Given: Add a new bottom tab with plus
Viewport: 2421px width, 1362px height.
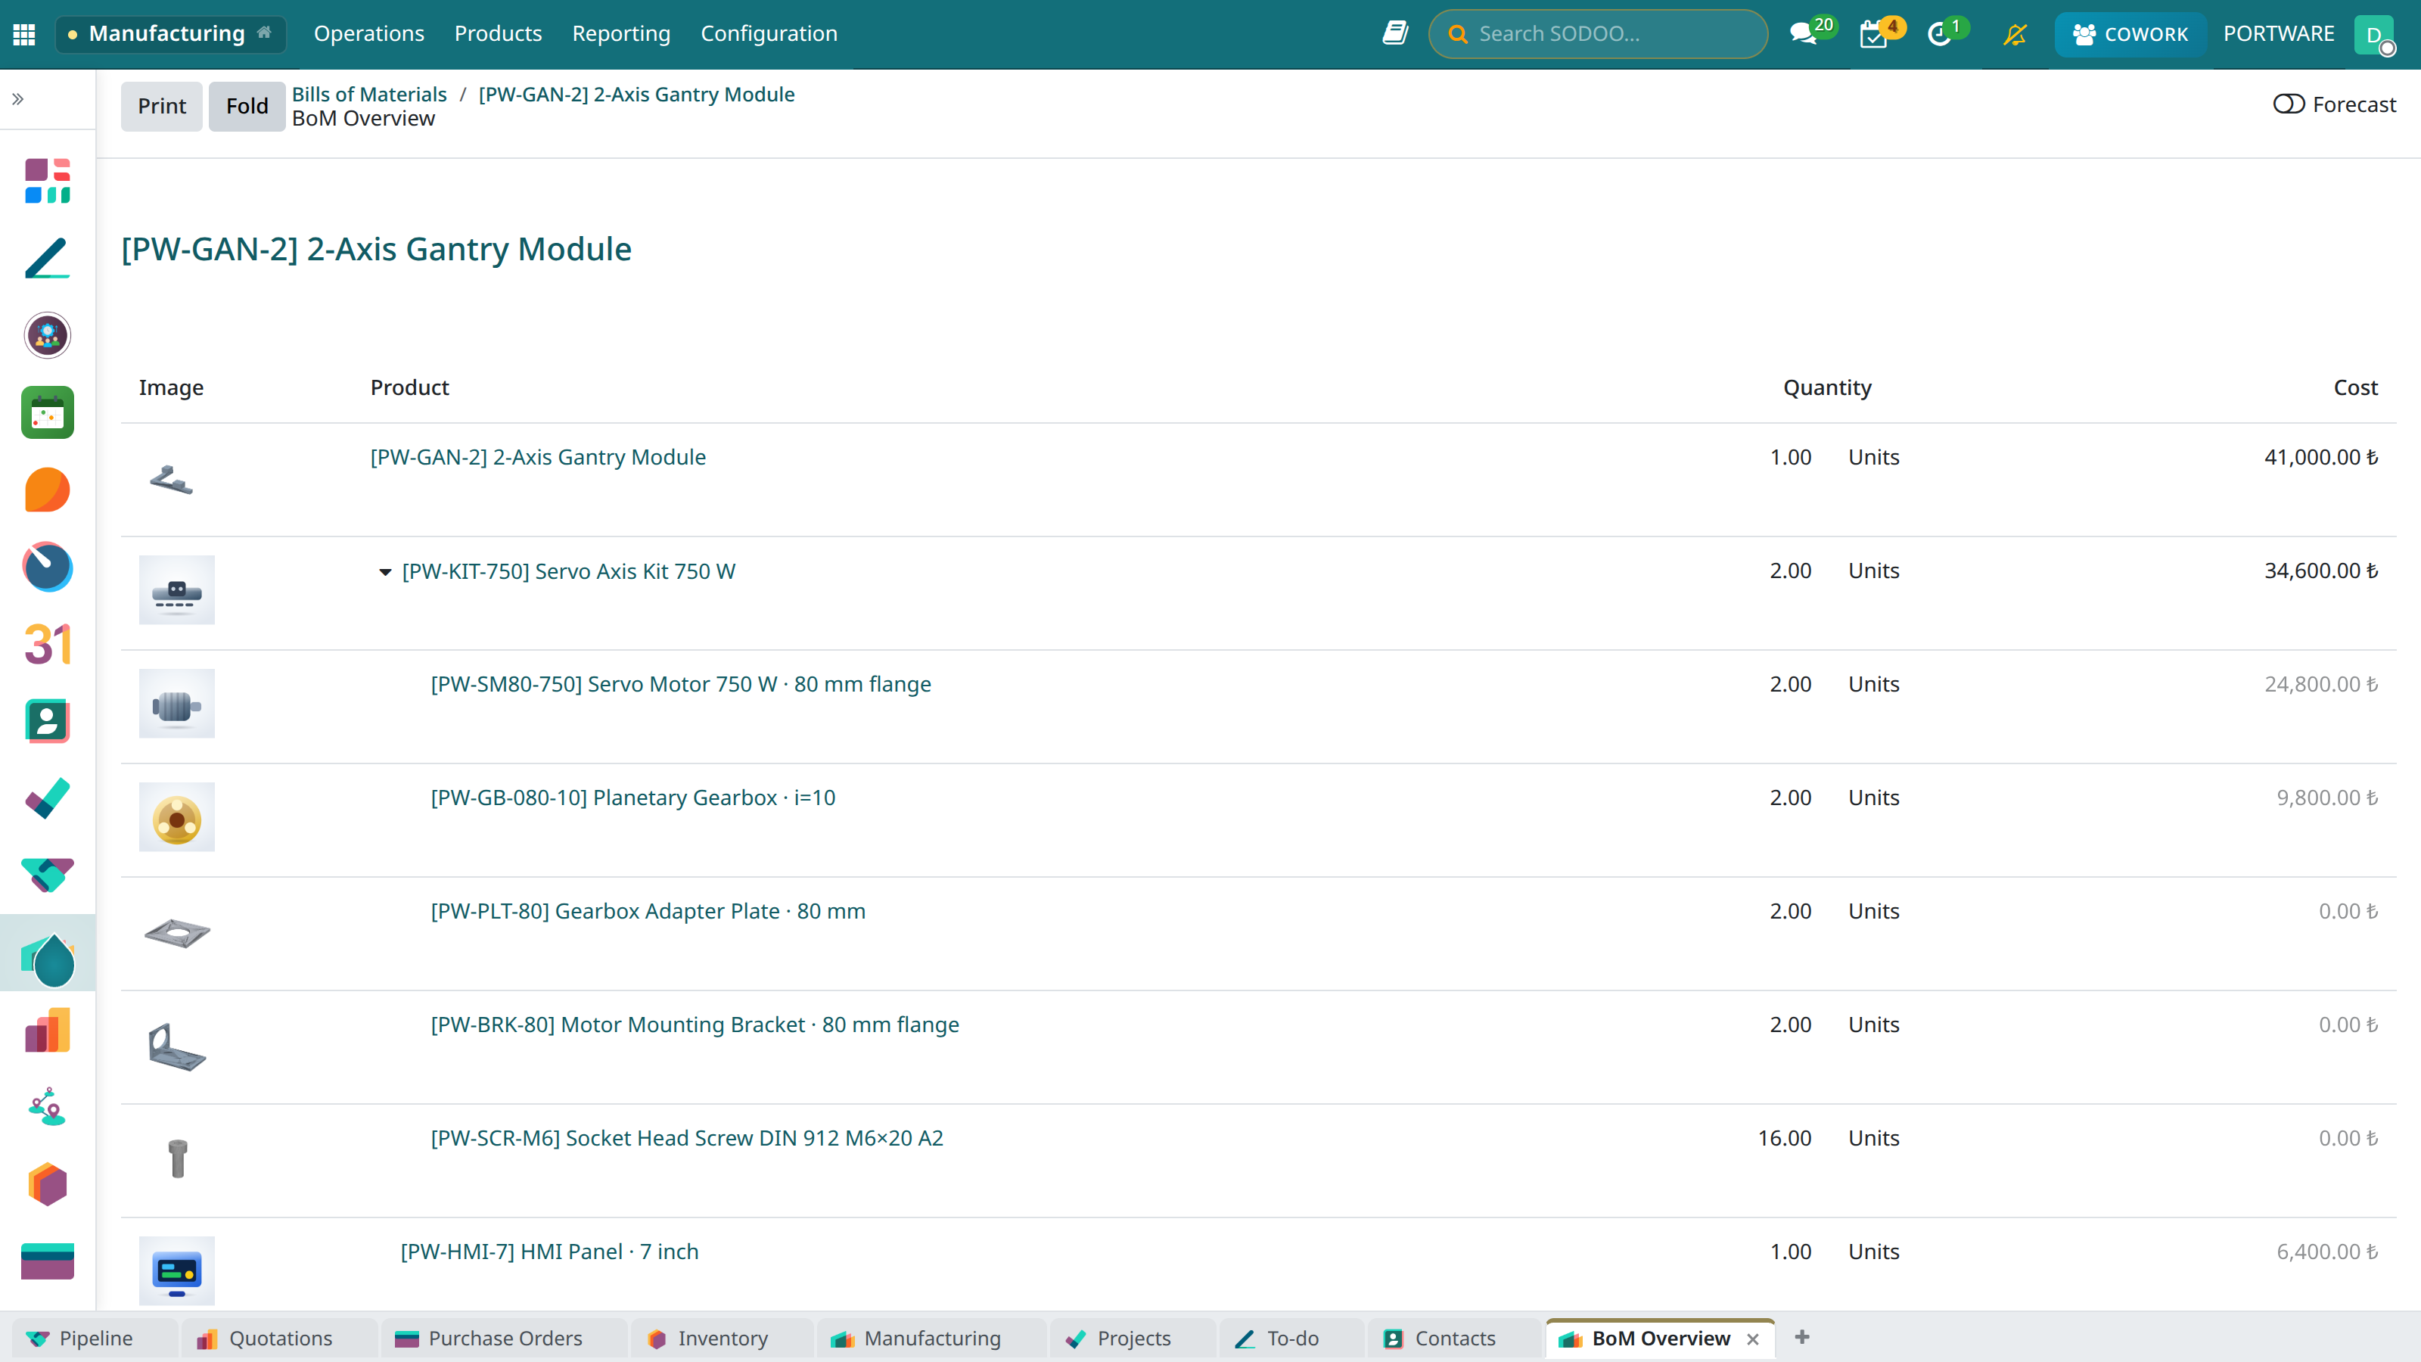Looking at the screenshot, I should pos(1801,1338).
